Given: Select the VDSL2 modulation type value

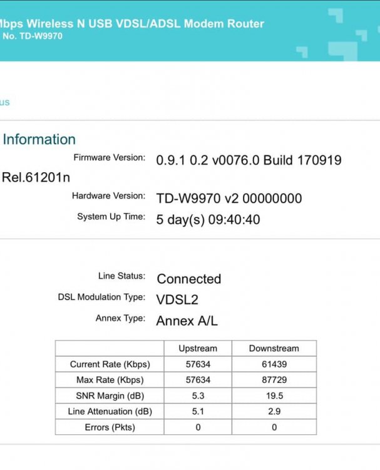Looking at the screenshot, I should click(x=177, y=300).
